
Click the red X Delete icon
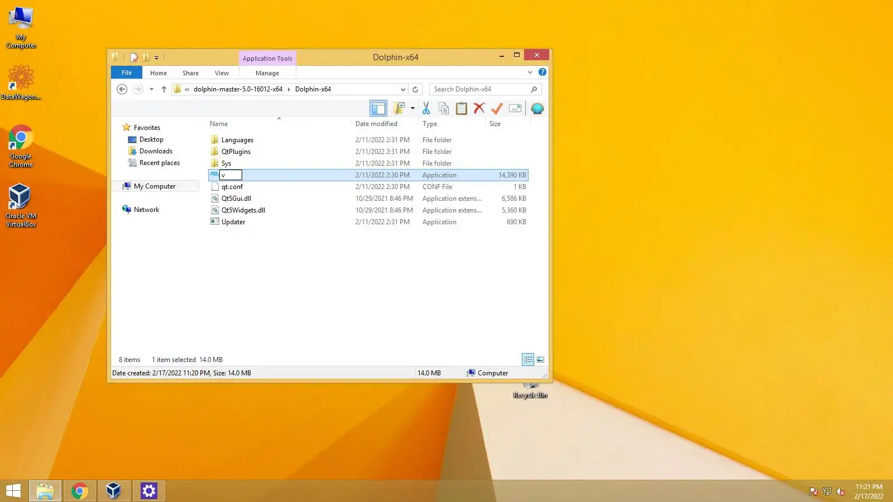(479, 108)
